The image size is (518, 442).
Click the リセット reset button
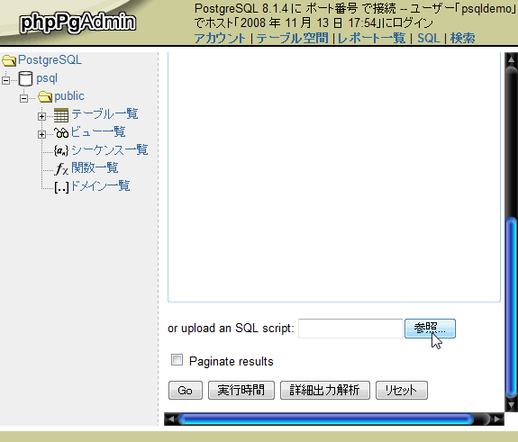(x=402, y=390)
